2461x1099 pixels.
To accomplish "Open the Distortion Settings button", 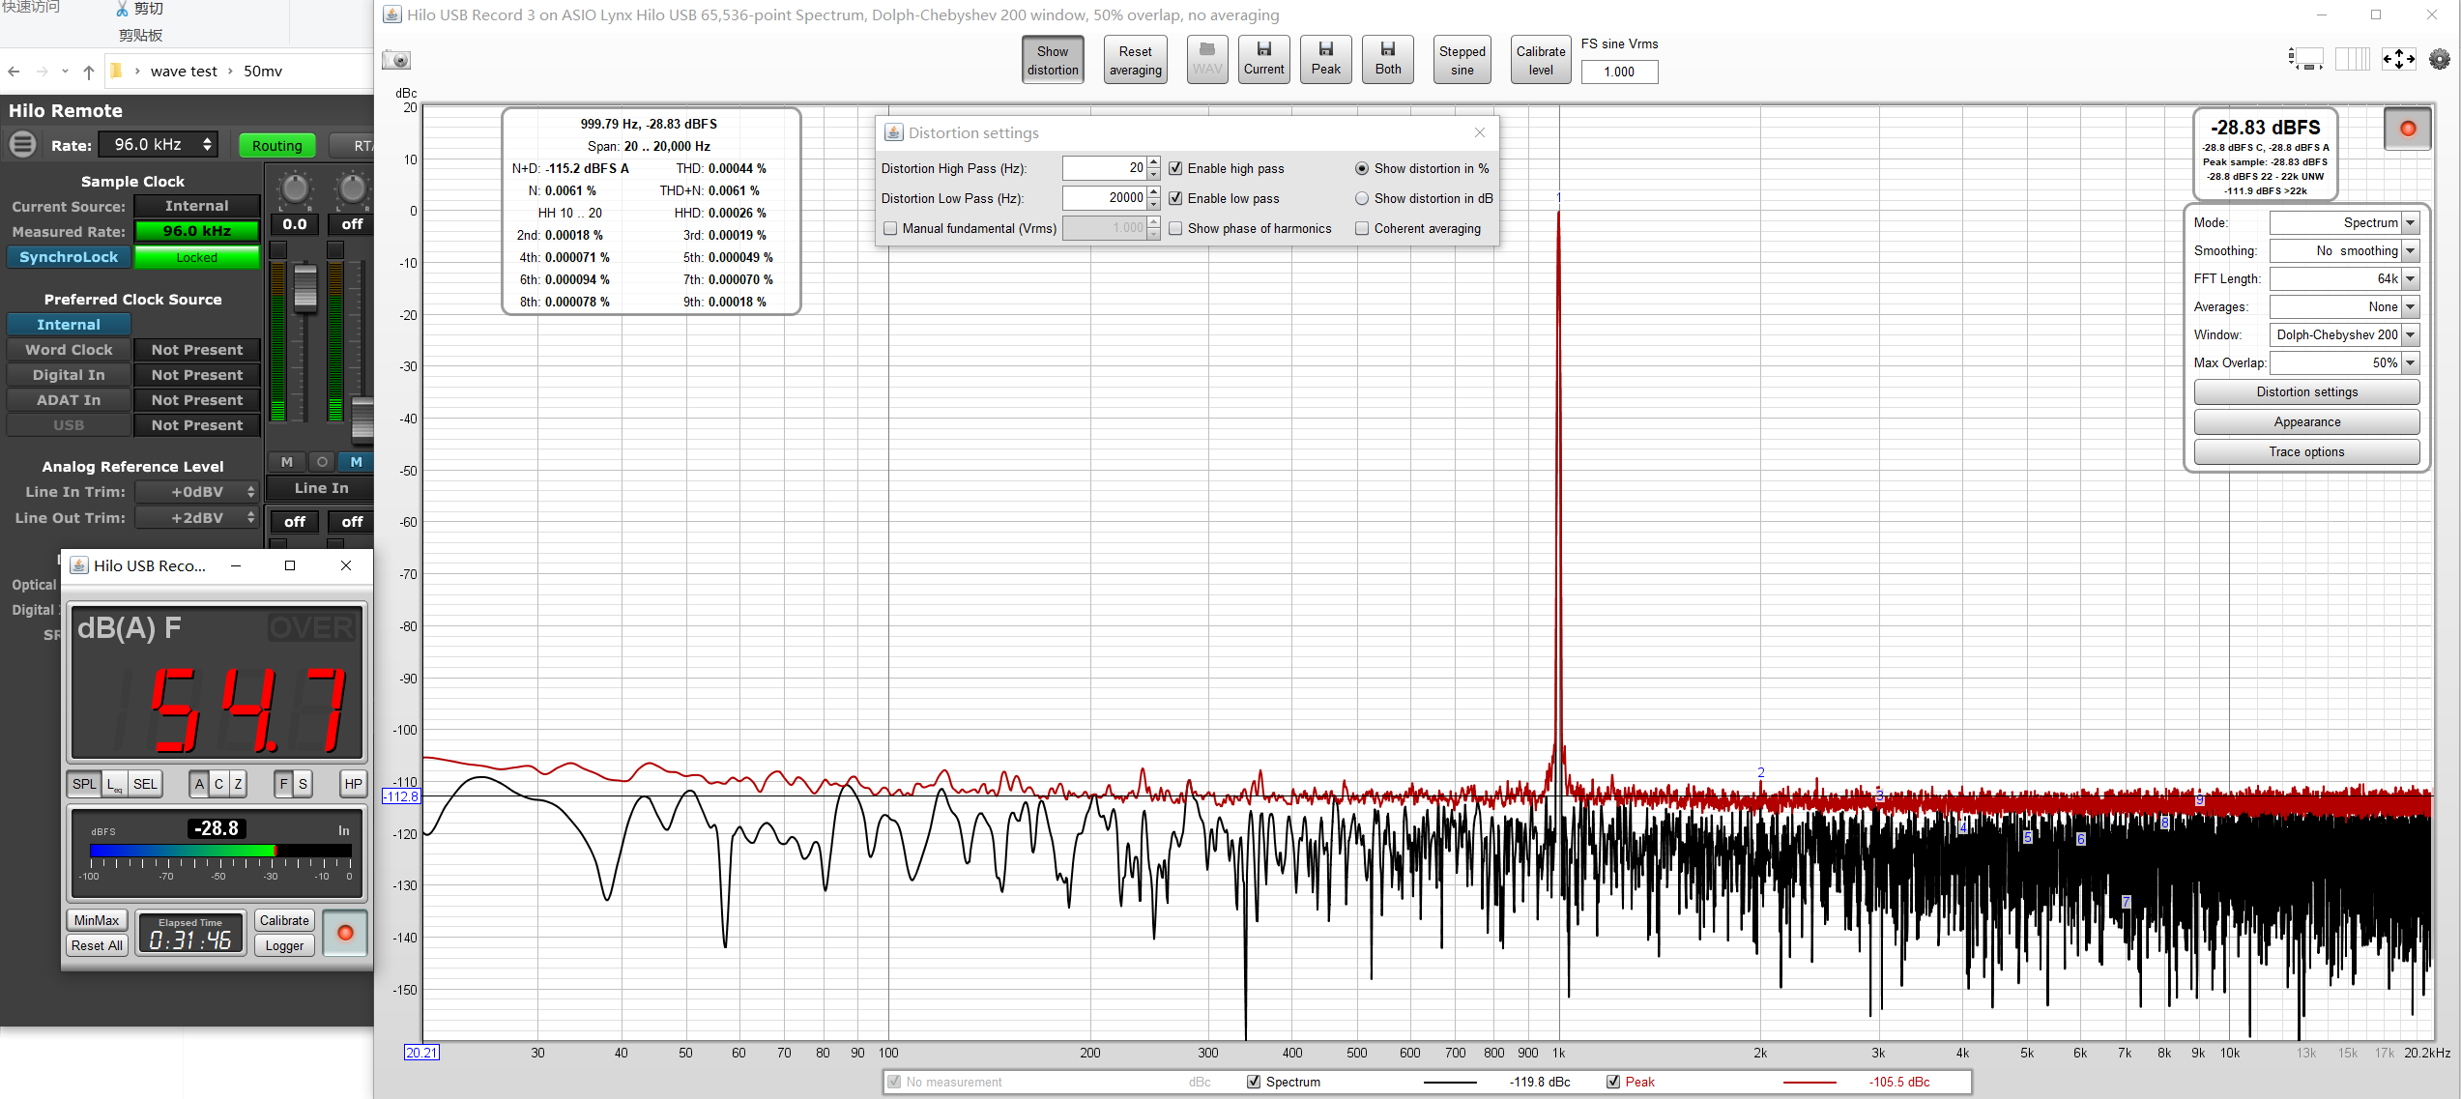I will [x=2305, y=390].
